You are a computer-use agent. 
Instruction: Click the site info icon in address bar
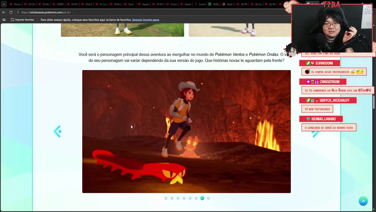click(18, 12)
